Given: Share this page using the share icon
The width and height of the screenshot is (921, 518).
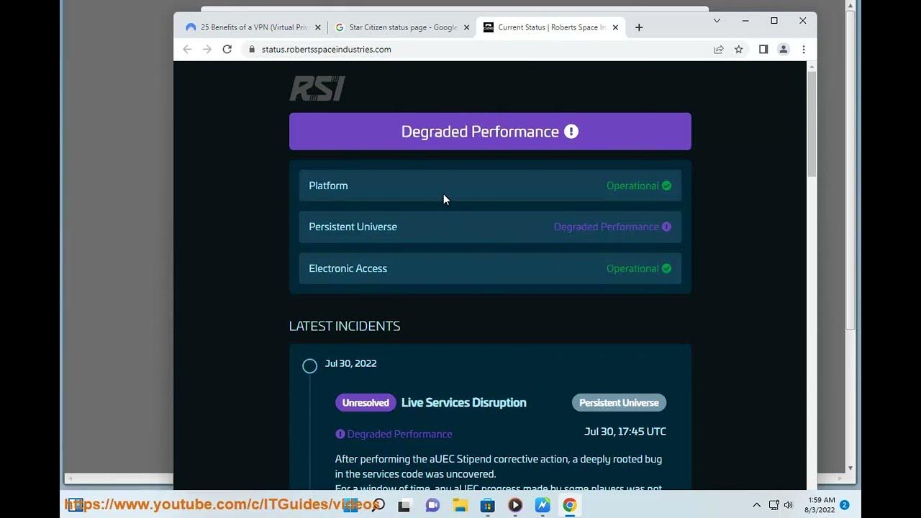Looking at the screenshot, I should [x=718, y=50].
